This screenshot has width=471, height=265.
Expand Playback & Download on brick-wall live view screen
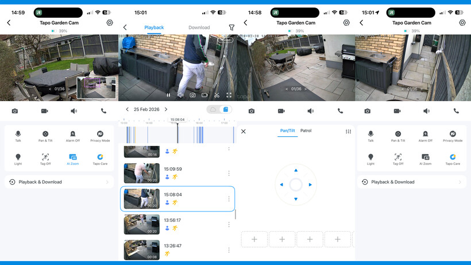[412, 182]
